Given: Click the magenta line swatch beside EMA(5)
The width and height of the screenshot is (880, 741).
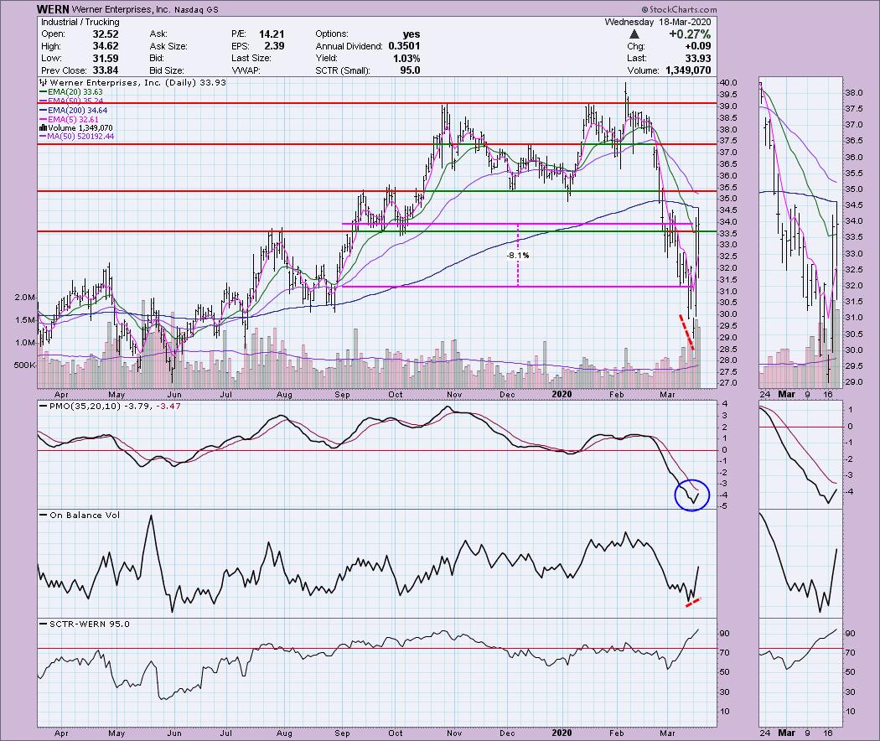Looking at the screenshot, I should pyautogui.click(x=43, y=120).
